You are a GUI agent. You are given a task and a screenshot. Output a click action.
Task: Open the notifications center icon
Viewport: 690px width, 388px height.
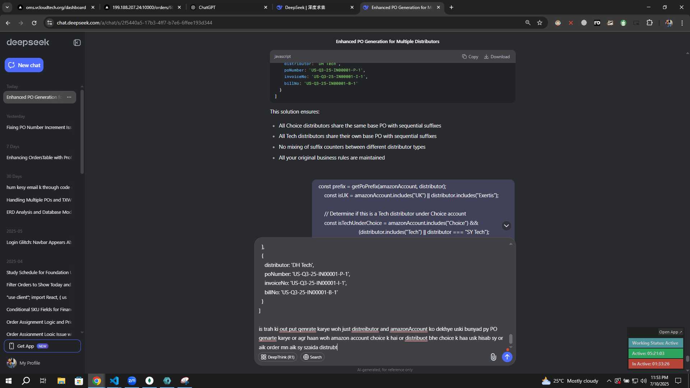coord(678,381)
